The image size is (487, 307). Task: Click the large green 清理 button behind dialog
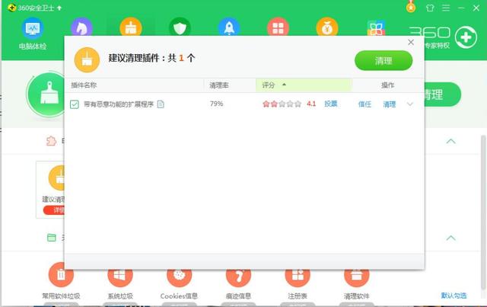tap(443, 94)
